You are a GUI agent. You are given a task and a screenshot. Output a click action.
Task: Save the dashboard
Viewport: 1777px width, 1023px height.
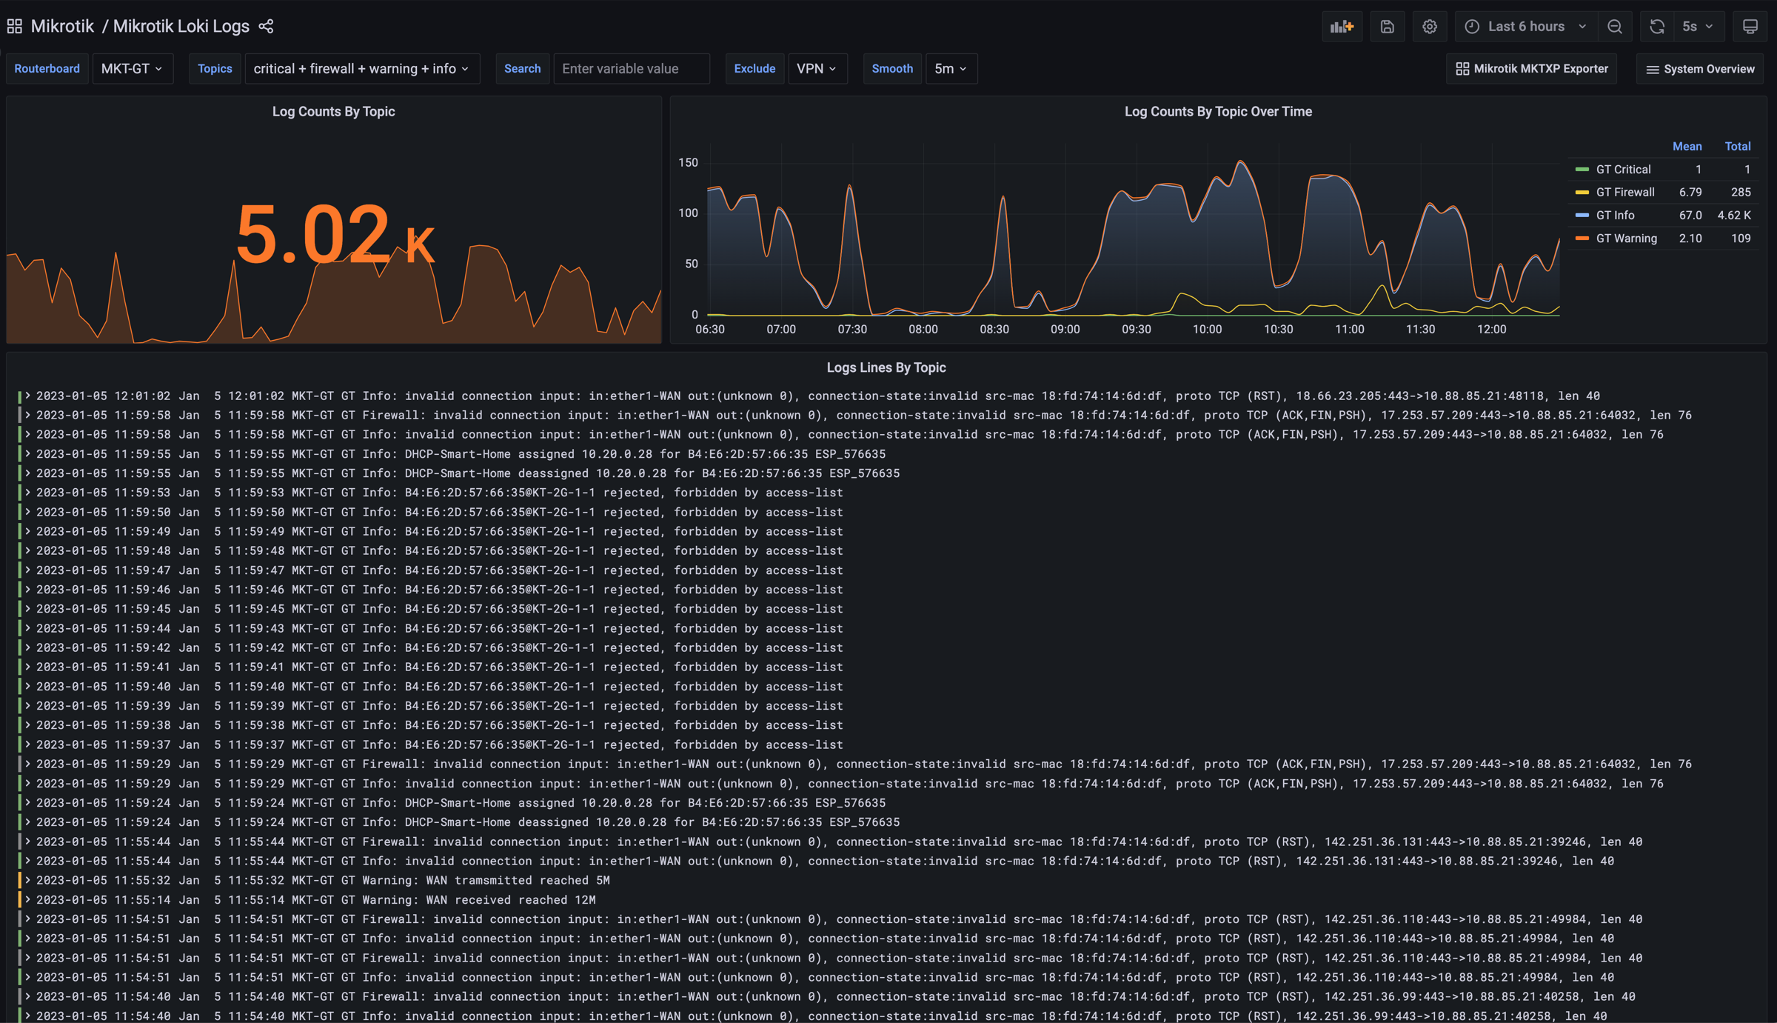point(1387,27)
